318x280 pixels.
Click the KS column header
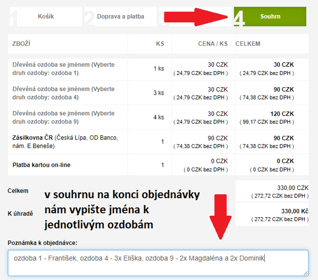160,44
